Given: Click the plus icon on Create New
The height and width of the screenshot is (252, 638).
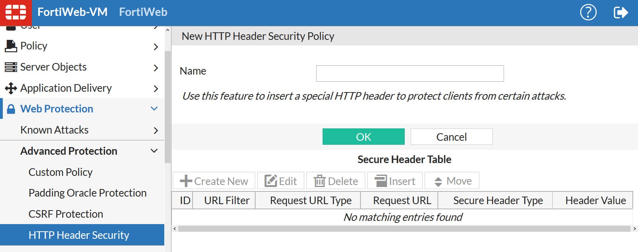Looking at the screenshot, I should [x=186, y=181].
